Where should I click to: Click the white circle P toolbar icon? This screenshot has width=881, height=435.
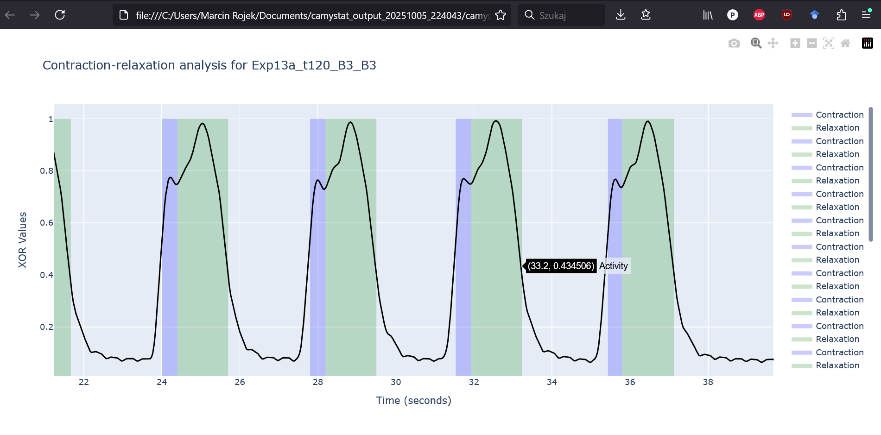(x=732, y=15)
